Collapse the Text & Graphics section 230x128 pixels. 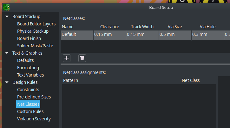pyautogui.click(x=7, y=53)
